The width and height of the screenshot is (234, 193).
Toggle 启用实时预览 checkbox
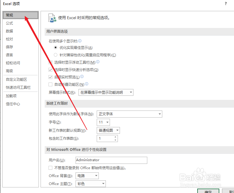tap(51, 77)
